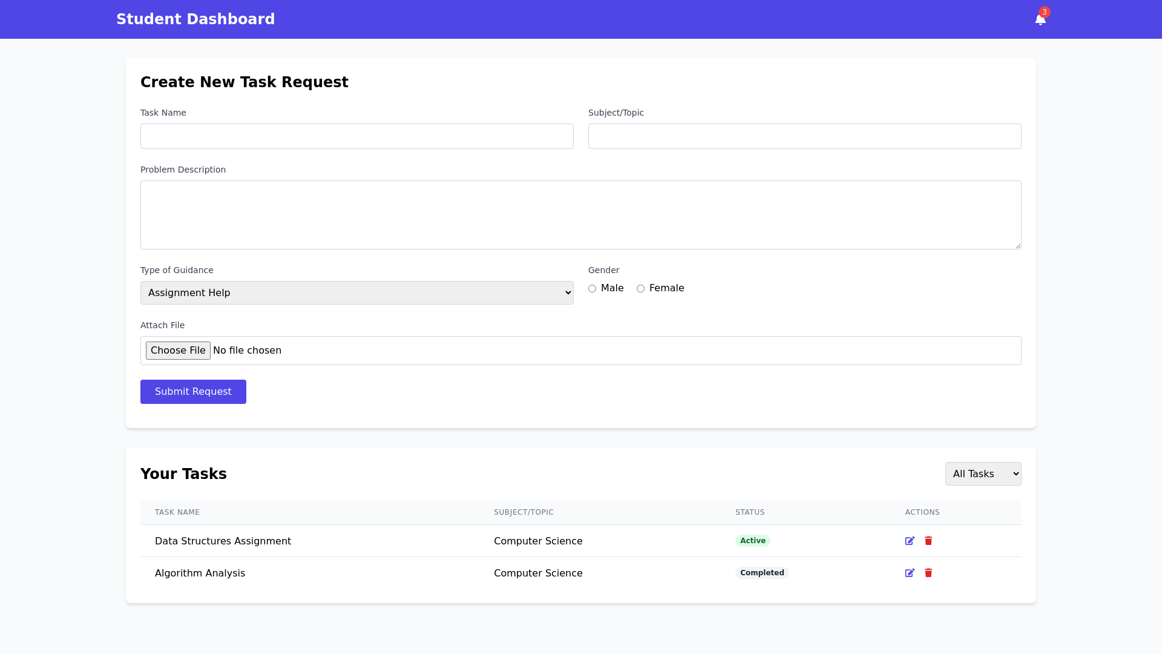Image resolution: width=1162 pixels, height=654 pixels.
Task: Select the Male gender radio button
Action: point(592,288)
